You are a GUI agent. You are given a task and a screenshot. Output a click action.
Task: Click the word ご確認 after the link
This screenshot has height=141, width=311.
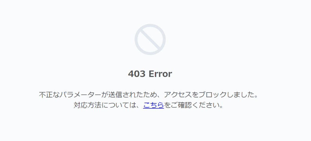tap(181, 105)
